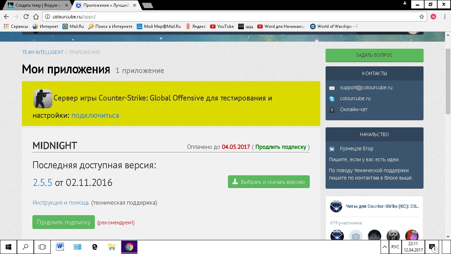Click the Онлайн-чат person icon

point(332,110)
